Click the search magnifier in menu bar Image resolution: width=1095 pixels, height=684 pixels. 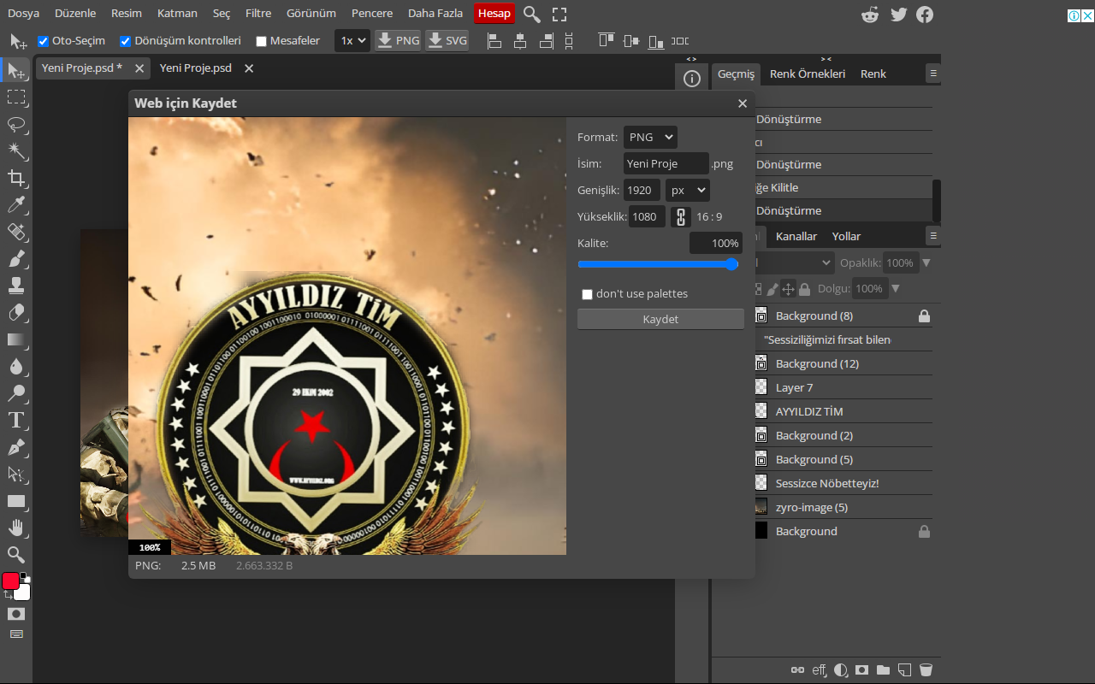tap(532, 14)
